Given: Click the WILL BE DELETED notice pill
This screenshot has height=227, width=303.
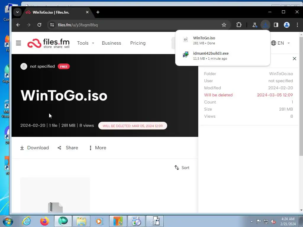Looking at the screenshot, I should pos(133,126).
